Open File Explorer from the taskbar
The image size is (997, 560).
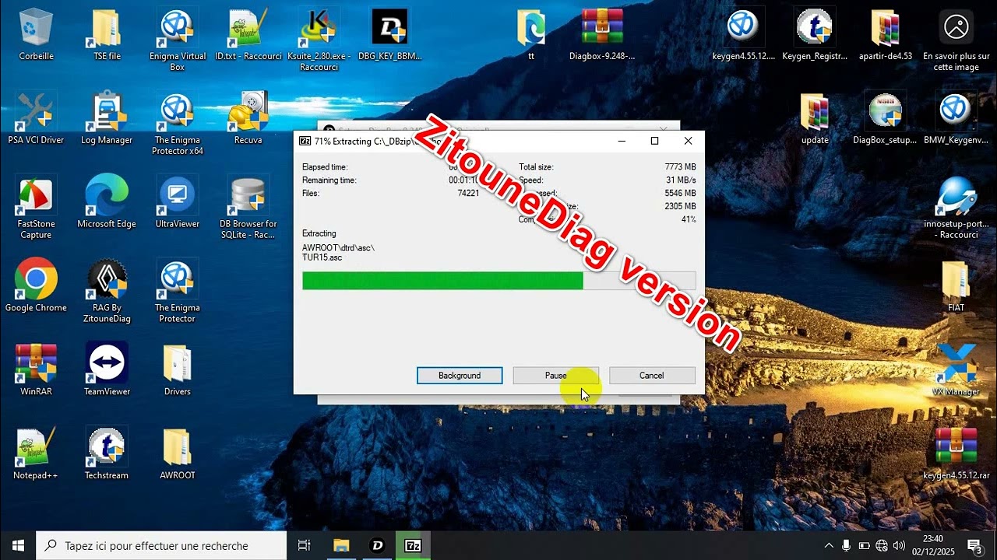point(341,545)
